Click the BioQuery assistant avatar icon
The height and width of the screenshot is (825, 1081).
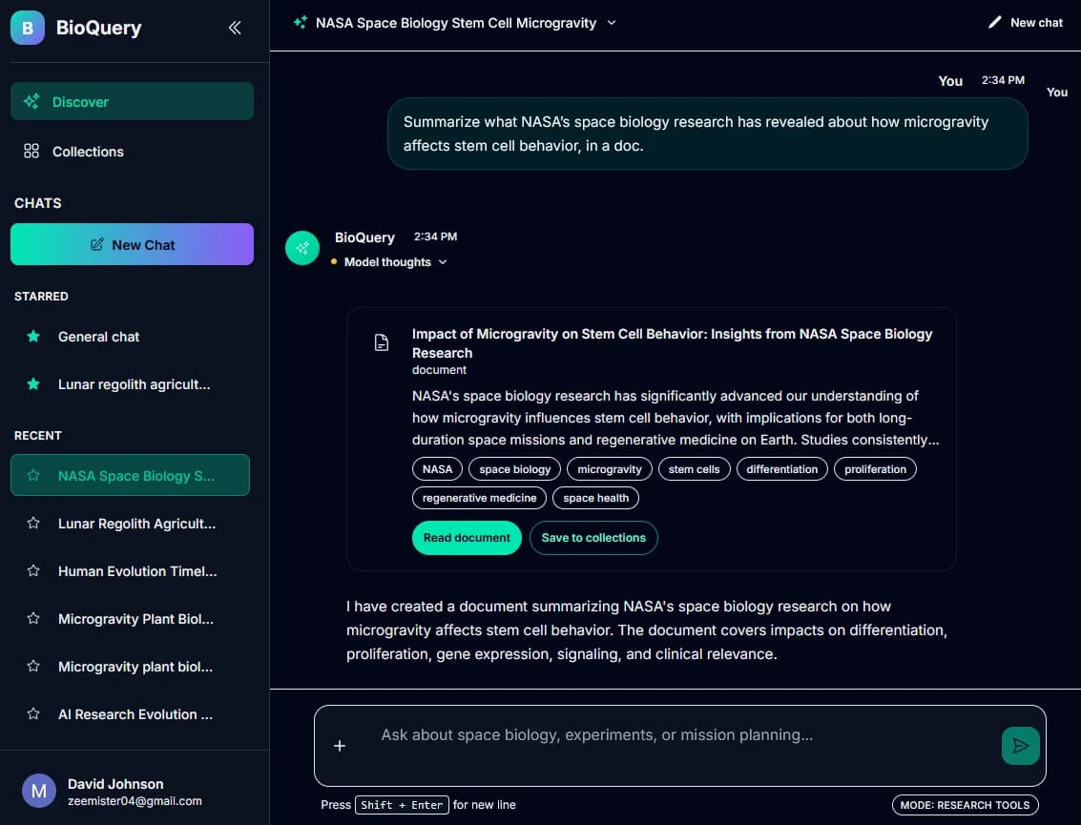(x=302, y=248)
